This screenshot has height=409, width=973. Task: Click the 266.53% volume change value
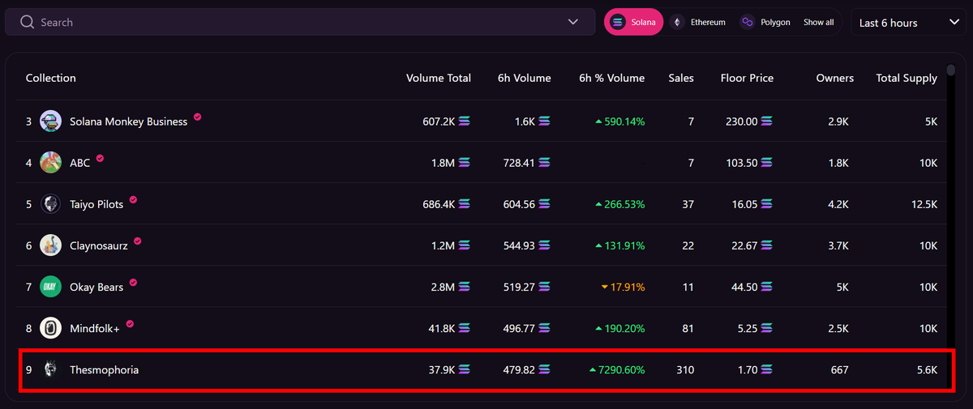624,205
